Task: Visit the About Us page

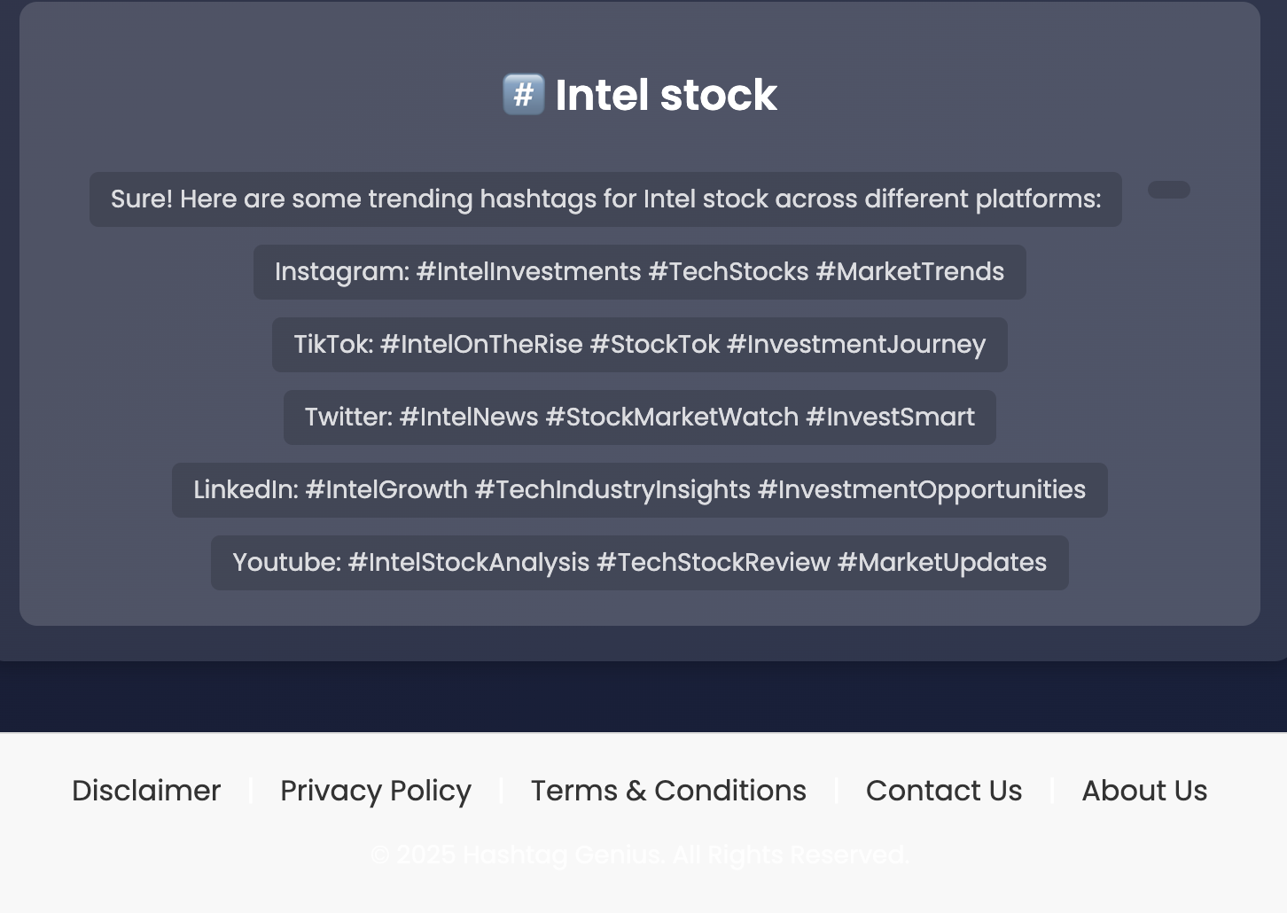Action: point(1144,791)
